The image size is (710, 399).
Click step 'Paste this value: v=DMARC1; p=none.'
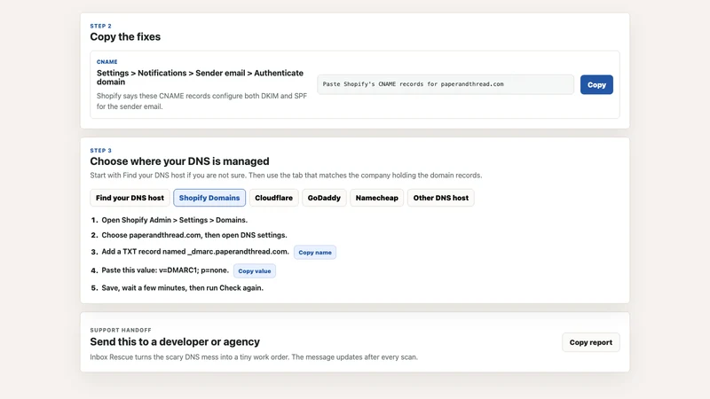tap(165, 270)
